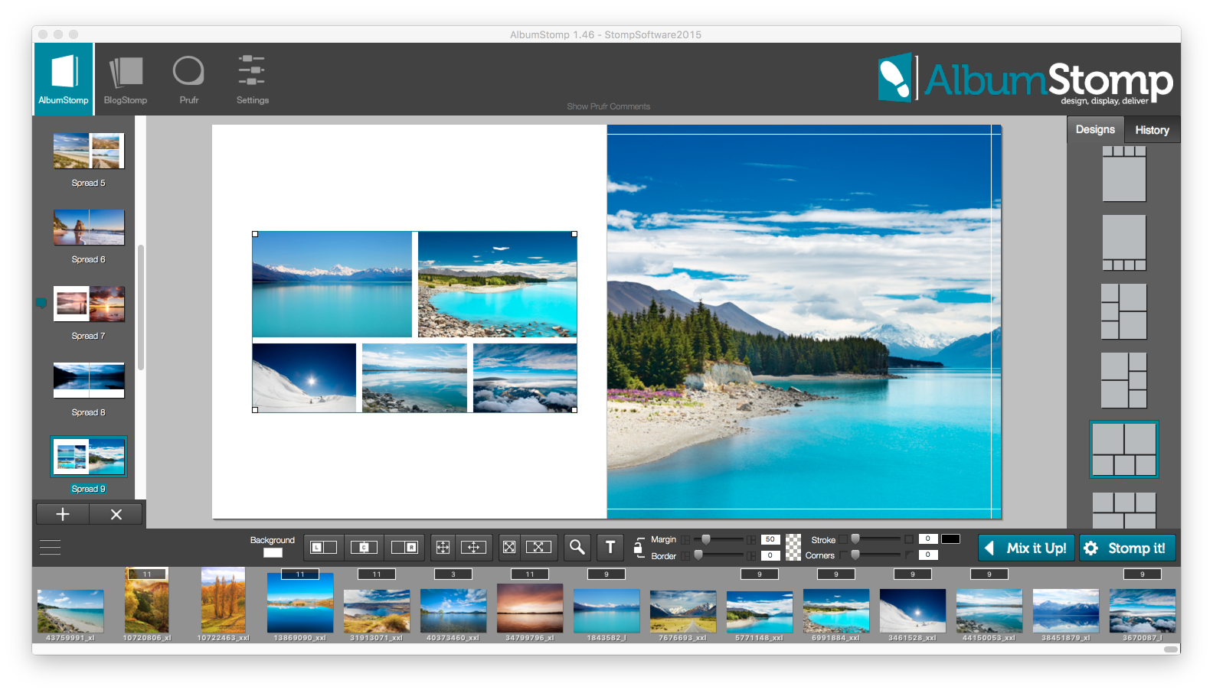Viewport: 1213px width, 693px height.
Task: Click the white Background color swatch
Action: (x=273, y=553)
